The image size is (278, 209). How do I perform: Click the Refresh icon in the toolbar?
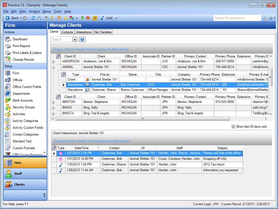33,18
